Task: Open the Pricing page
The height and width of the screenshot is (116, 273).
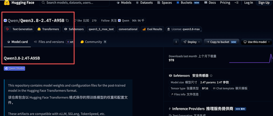Action: 225,3
